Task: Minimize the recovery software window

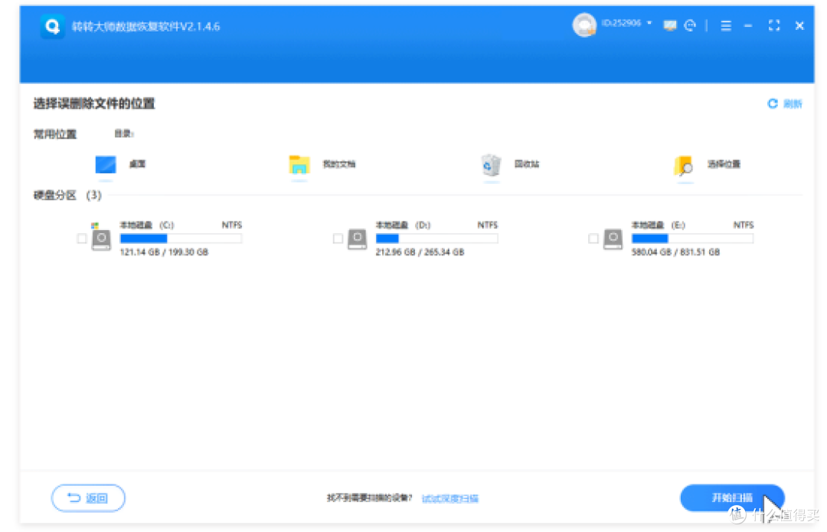Action: click(748, 26)
